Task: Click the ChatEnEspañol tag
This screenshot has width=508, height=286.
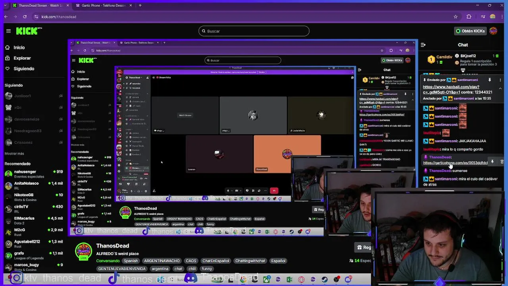Action: 216,261
